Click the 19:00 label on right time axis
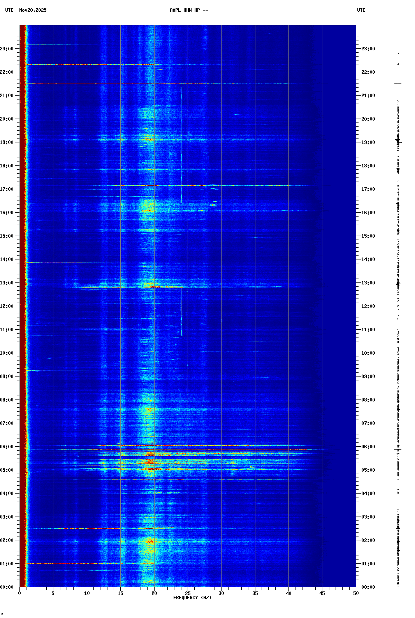This screenshot has width=415, height=618. pyautogui.click(x=368, y=142)
